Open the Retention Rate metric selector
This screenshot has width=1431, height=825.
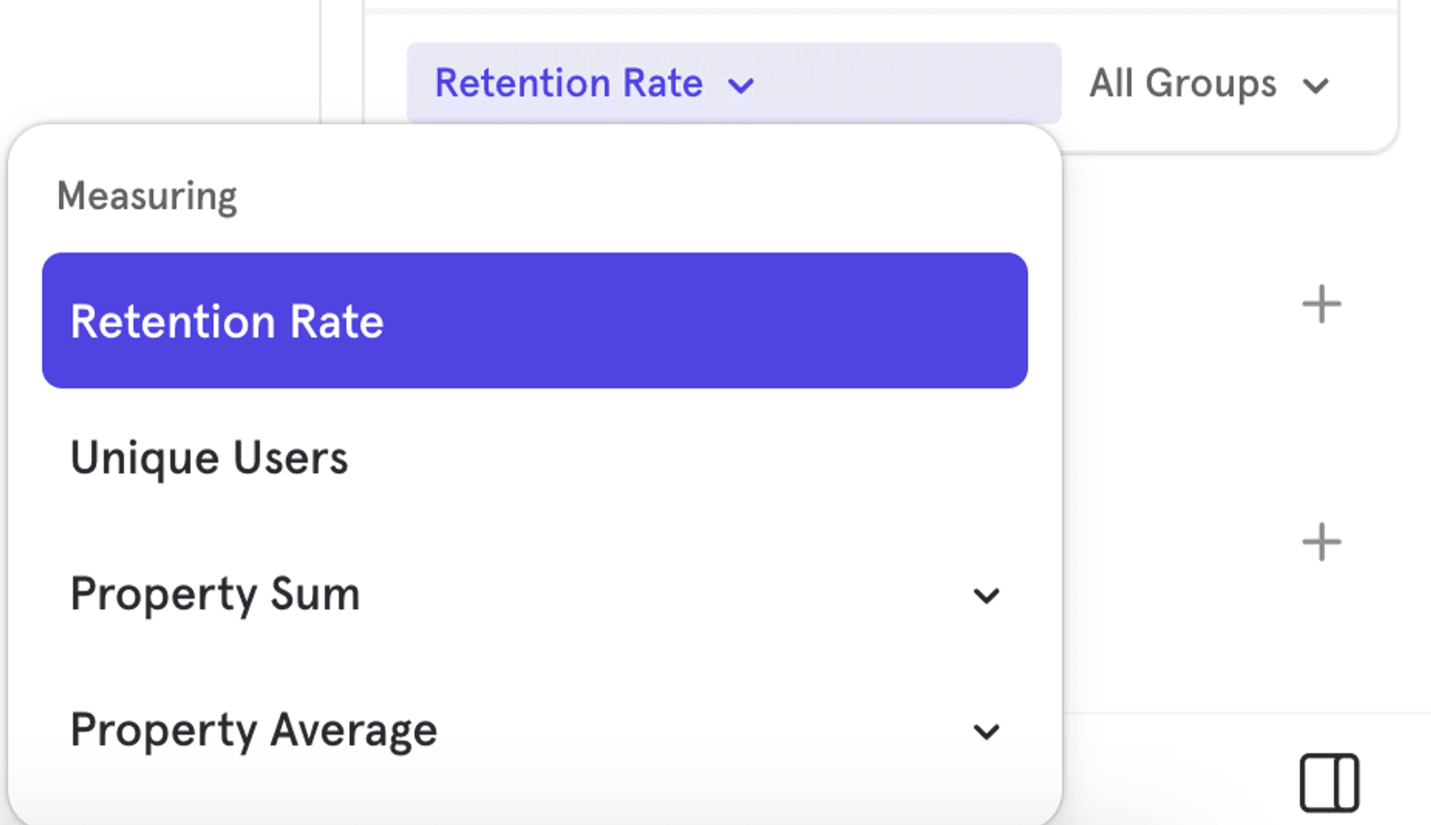pyautogui.click(x=569, y=83)
